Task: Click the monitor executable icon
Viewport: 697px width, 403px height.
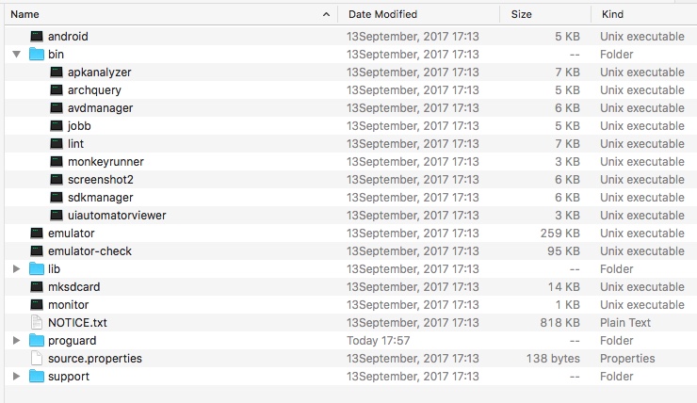Action: (37, 305)
